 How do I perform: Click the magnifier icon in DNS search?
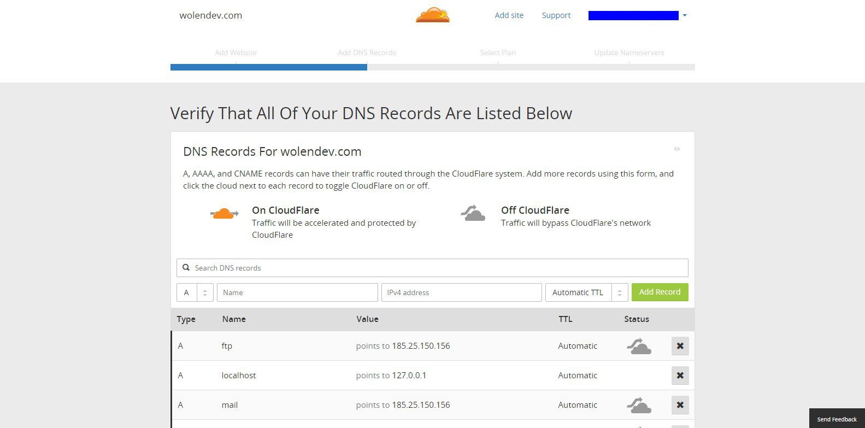pyautogui.click(x=186, y=268)
